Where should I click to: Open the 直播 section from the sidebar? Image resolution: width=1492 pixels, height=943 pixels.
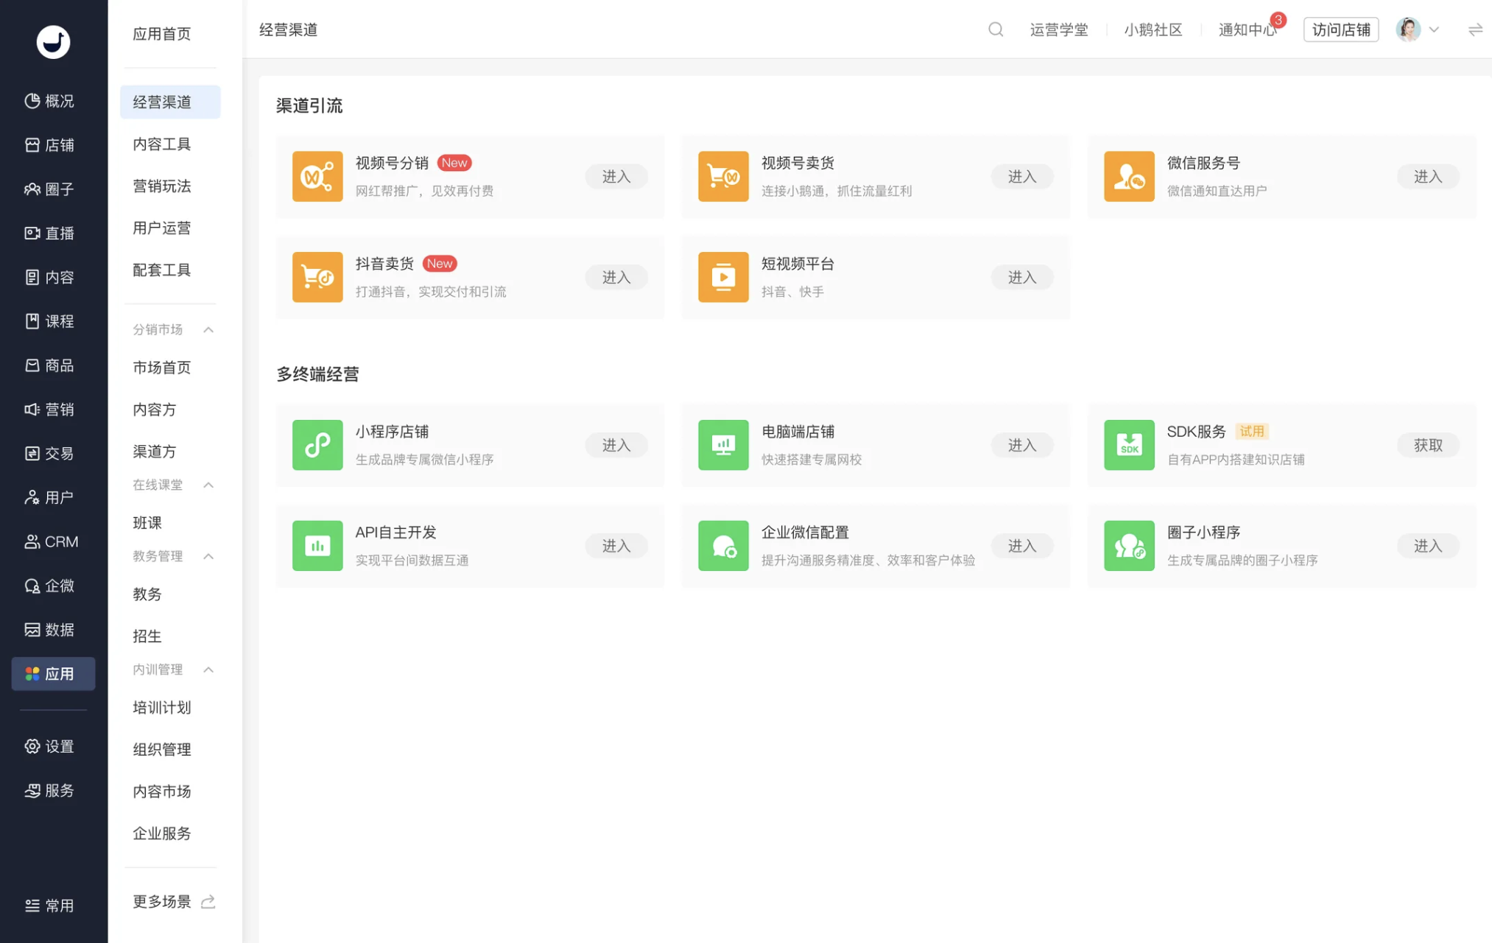[x=52, y=233]
